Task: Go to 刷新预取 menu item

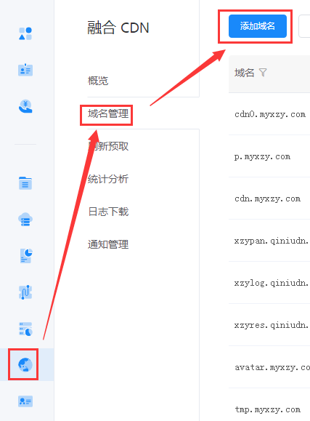Action: (x=108, y=146)
